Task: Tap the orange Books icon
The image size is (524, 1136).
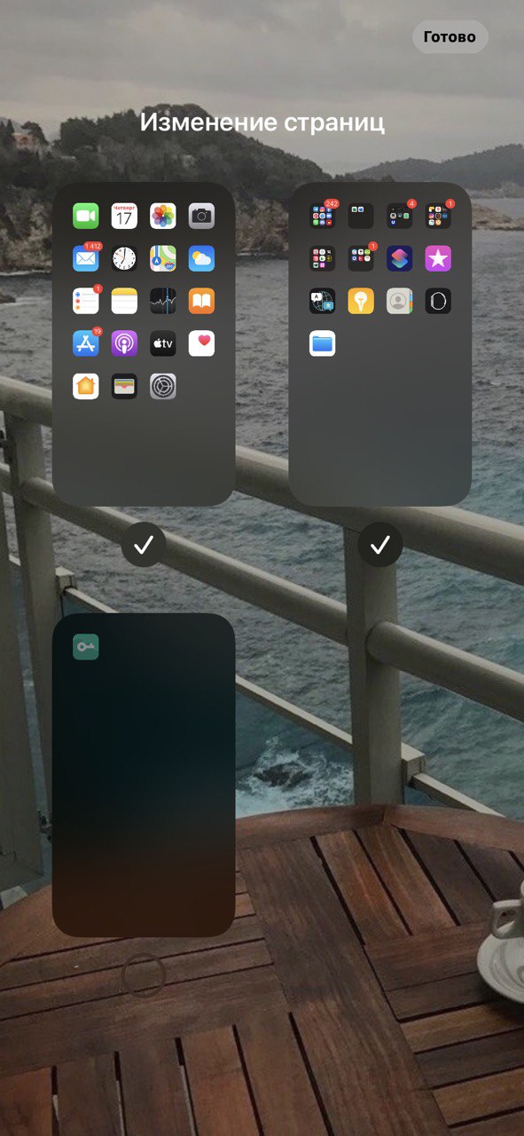Action: coord(201,301)
